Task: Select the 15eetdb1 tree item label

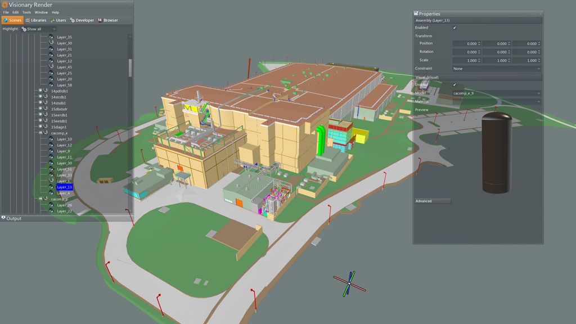Action: click(59, 121)
